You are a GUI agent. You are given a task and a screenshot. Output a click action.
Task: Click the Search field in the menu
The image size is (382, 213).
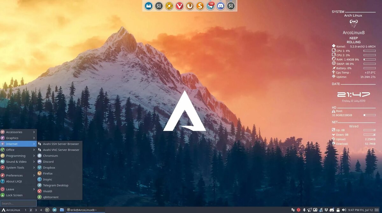point(18,203)
